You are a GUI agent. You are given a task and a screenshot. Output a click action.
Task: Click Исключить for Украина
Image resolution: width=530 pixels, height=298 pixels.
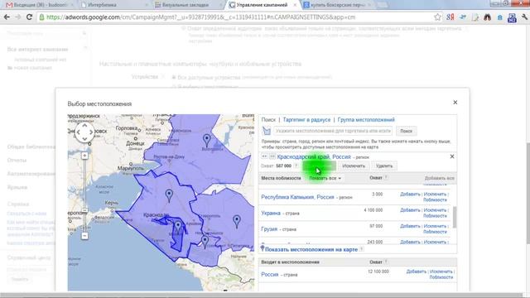[x=435, y=210]
